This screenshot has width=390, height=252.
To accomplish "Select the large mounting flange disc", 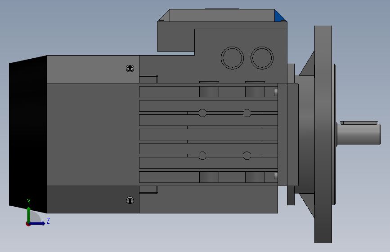I will 323,134.
